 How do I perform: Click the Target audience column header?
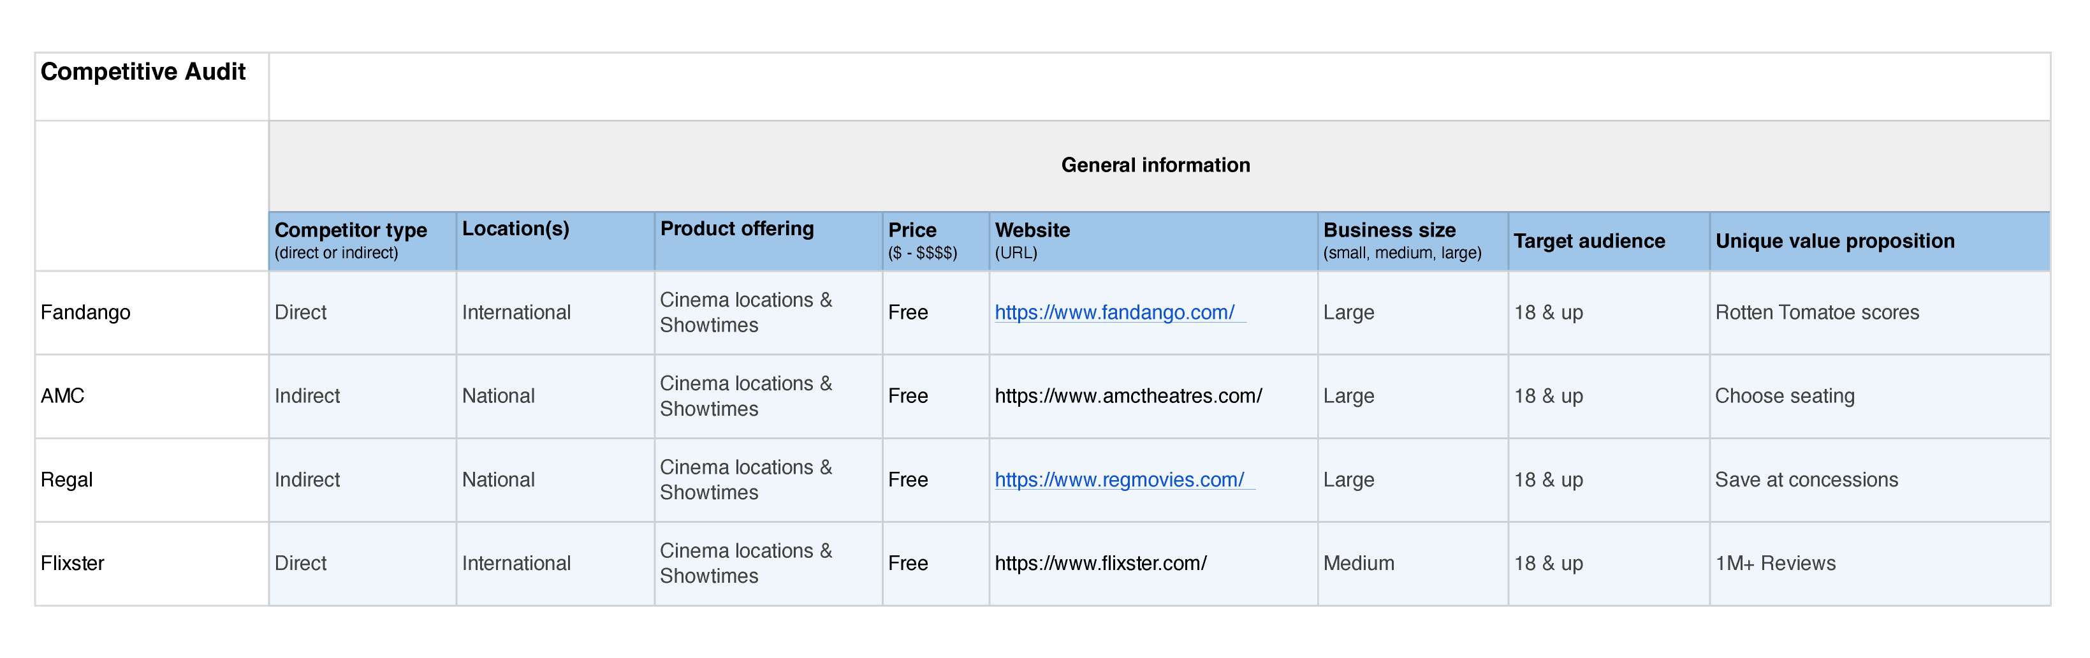(x=1589, y=241)
